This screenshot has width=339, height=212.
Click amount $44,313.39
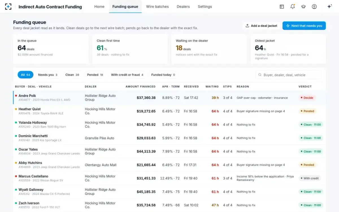146,152
